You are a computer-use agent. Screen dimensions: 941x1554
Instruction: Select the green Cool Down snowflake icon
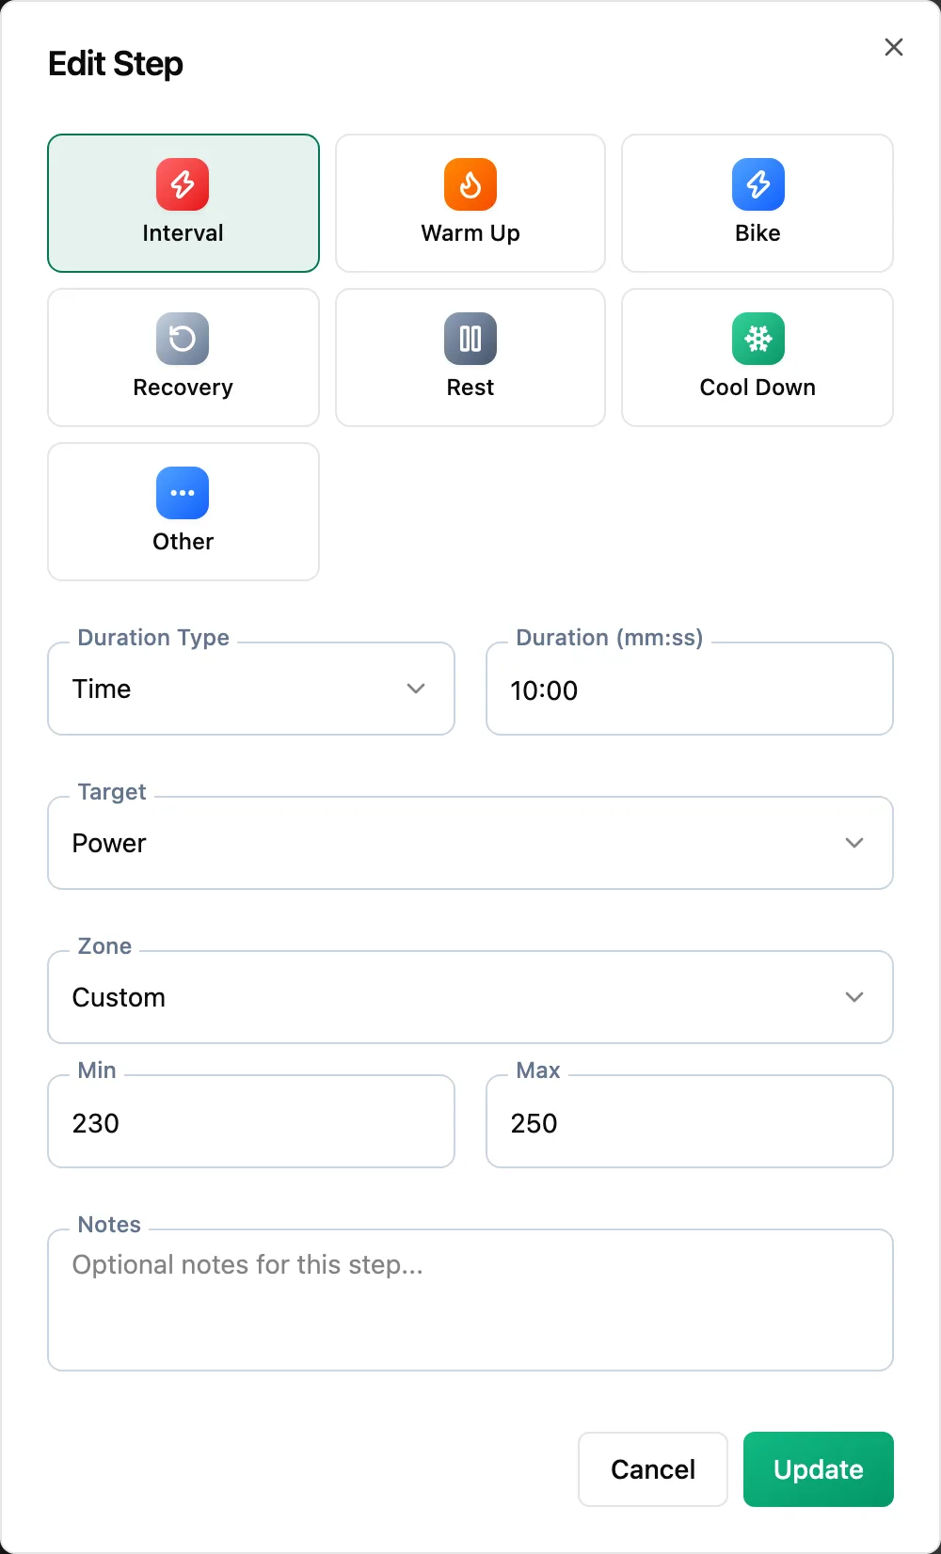click(x=758, y=339)
